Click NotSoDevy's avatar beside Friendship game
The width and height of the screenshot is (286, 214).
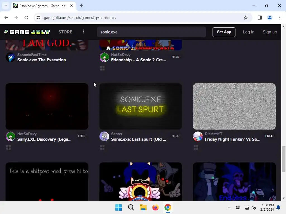click(104, 57)
